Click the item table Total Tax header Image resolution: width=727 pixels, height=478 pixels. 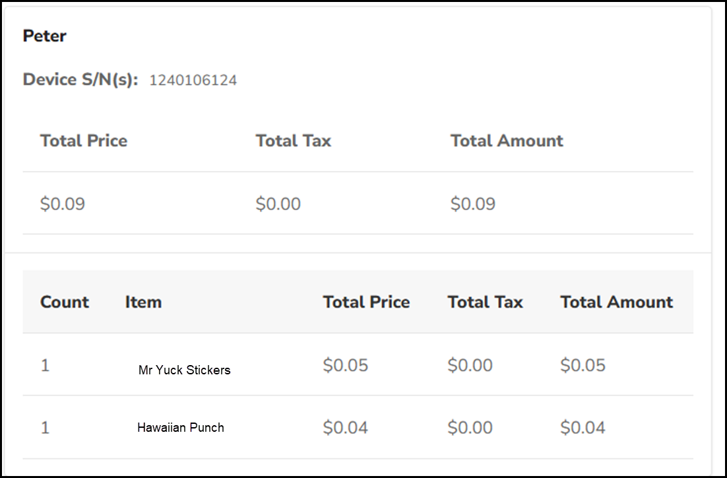[485, 302]
